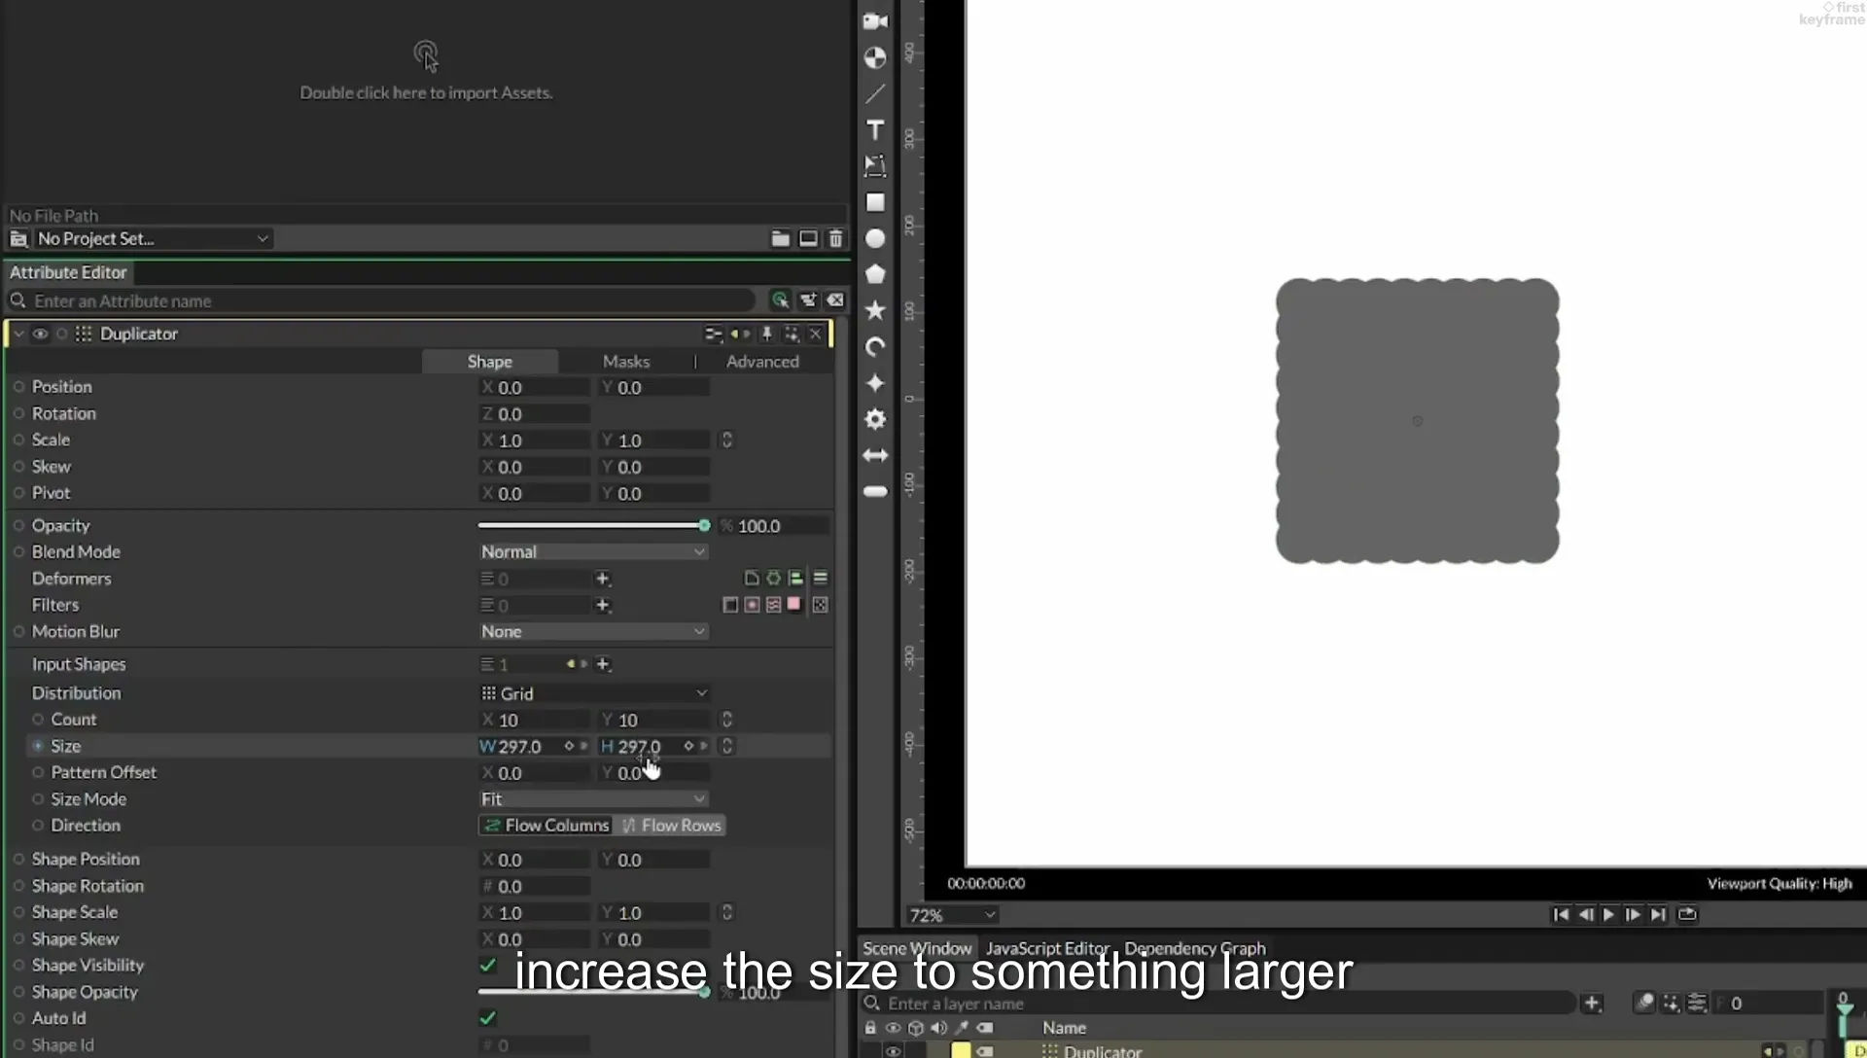Add a new deformer with plus icon
This screenshot has height=1058, width=1867.
tap(603, 579)
